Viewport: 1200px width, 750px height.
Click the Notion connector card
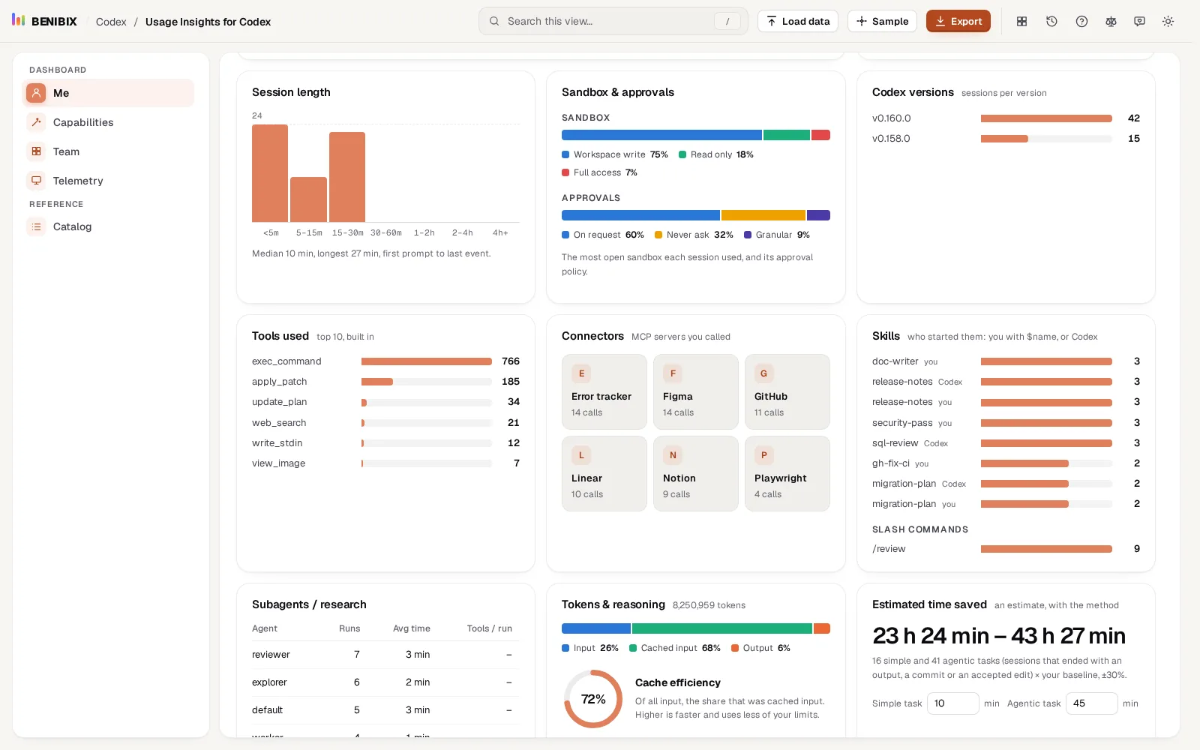[x=696, y=473]
